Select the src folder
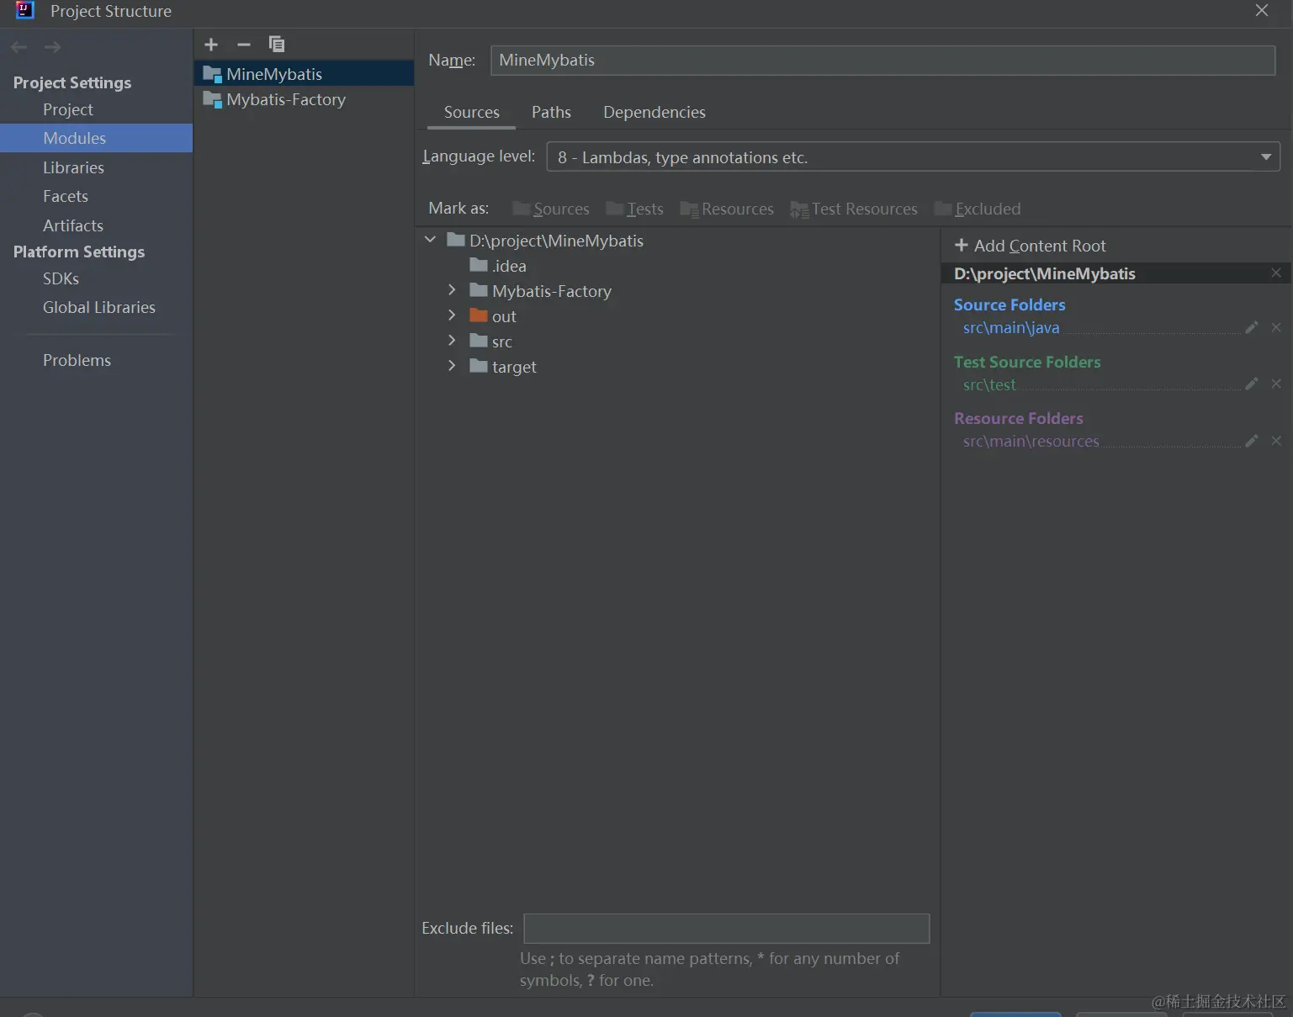 (491, 342)
